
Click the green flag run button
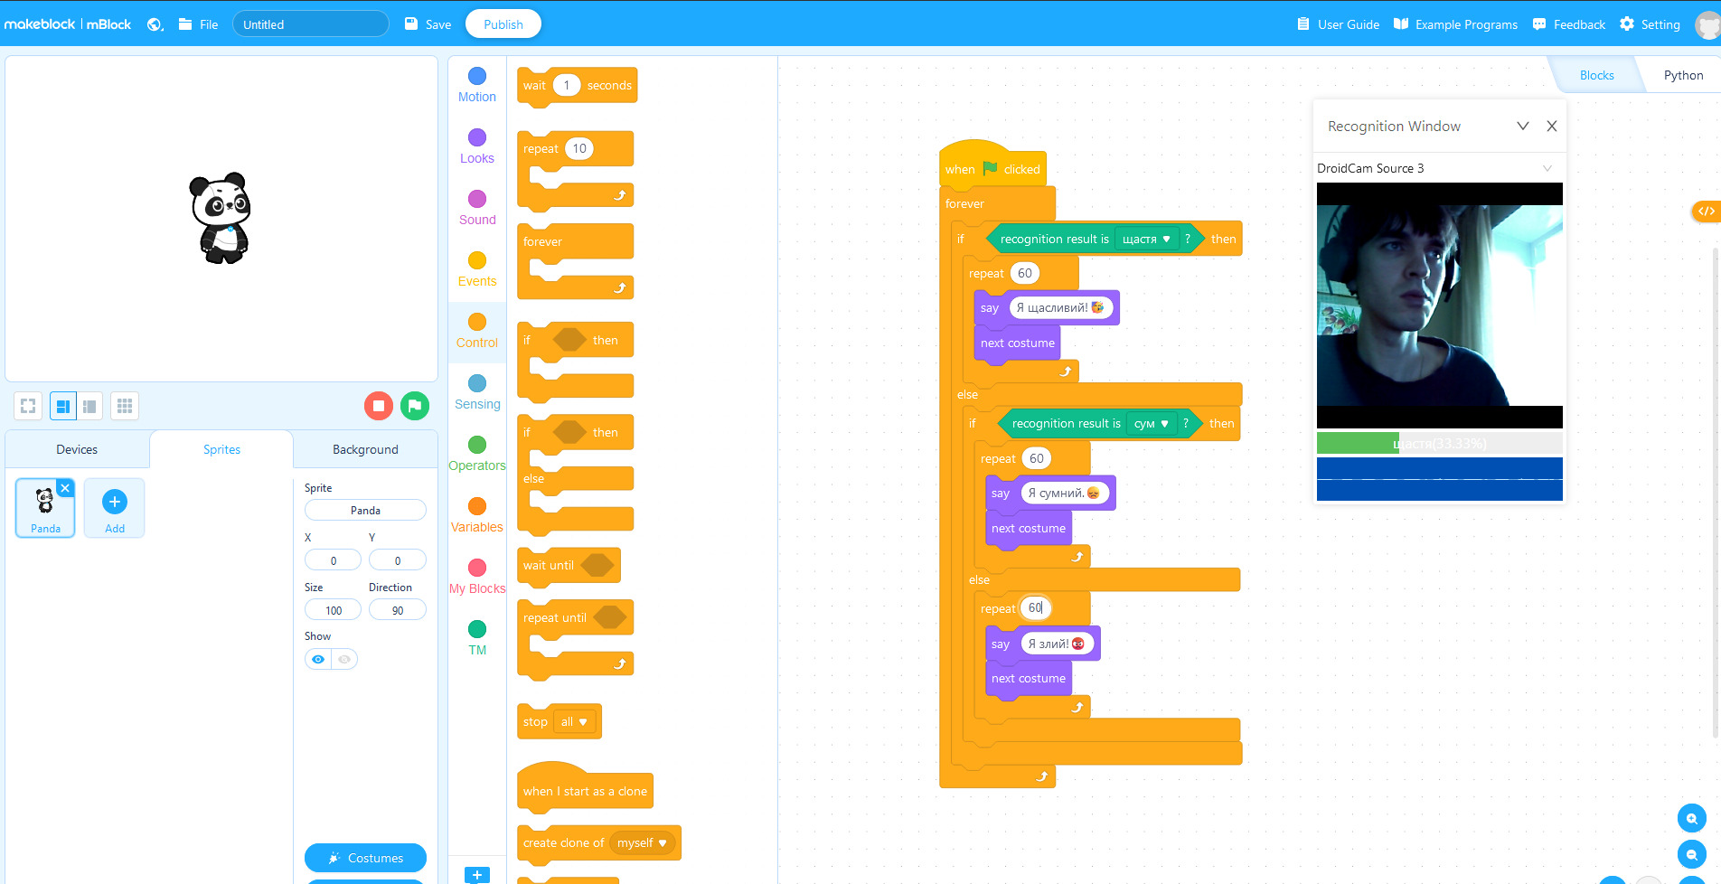click(415, 406)
